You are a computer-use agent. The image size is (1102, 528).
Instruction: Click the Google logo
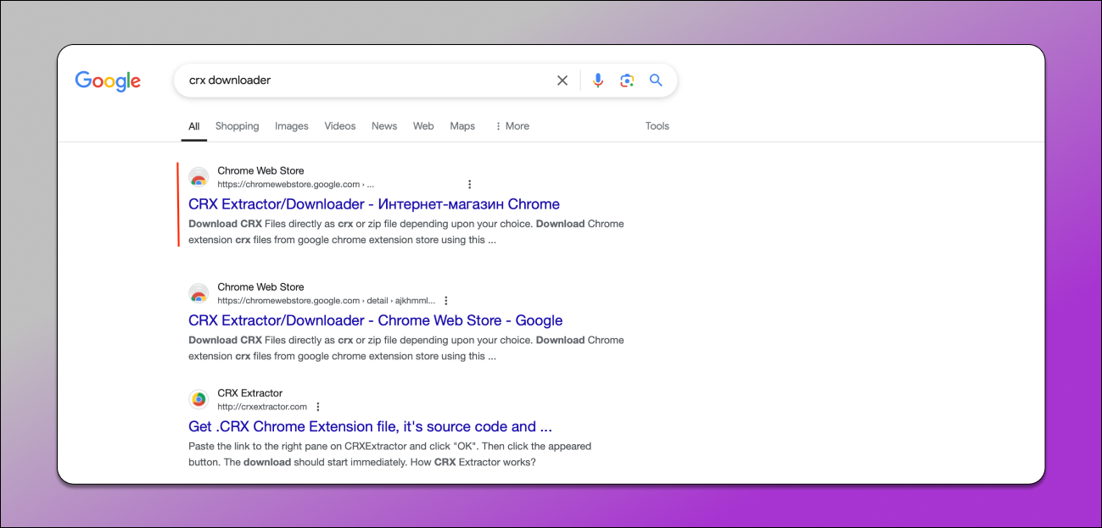click(x=108, y=81)
